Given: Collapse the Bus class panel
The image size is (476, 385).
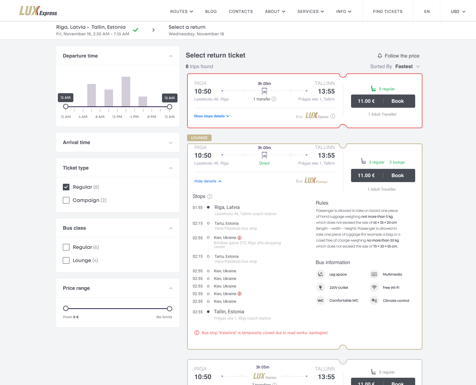Looking at the screenshot, I should point(171,228).
